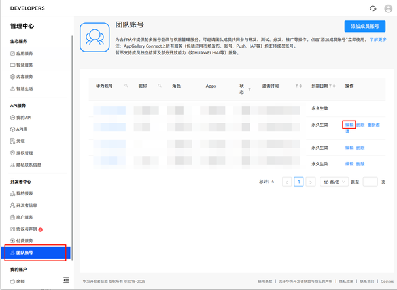Click 编辑 link in second row

click(x=349, y=125)
